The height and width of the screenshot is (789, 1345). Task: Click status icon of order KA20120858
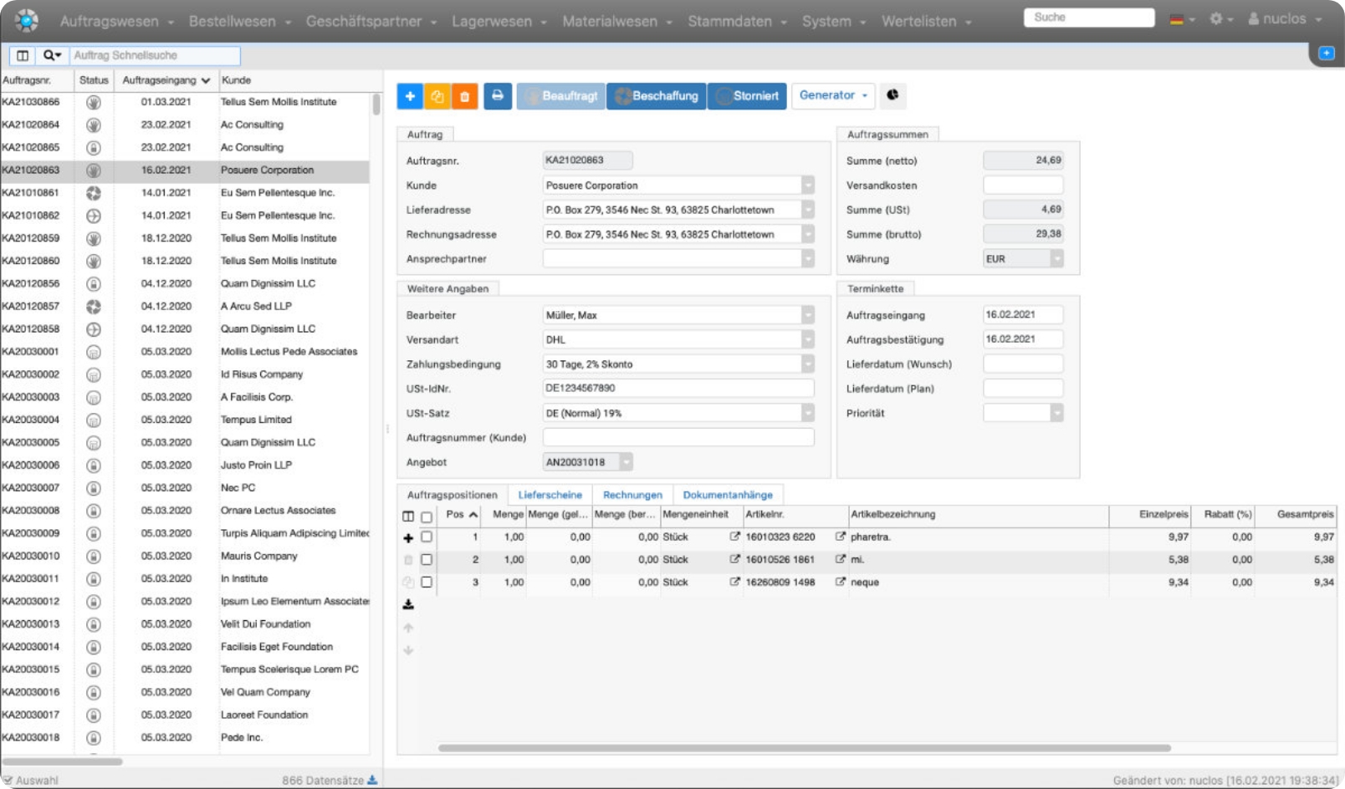pyautogui.click(x=94, y=329)
